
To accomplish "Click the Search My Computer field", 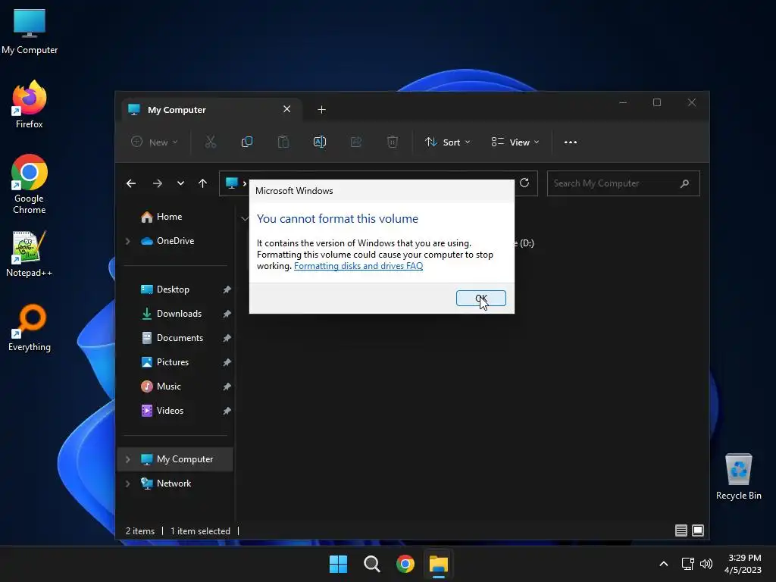I will click(x=623, y=183).
